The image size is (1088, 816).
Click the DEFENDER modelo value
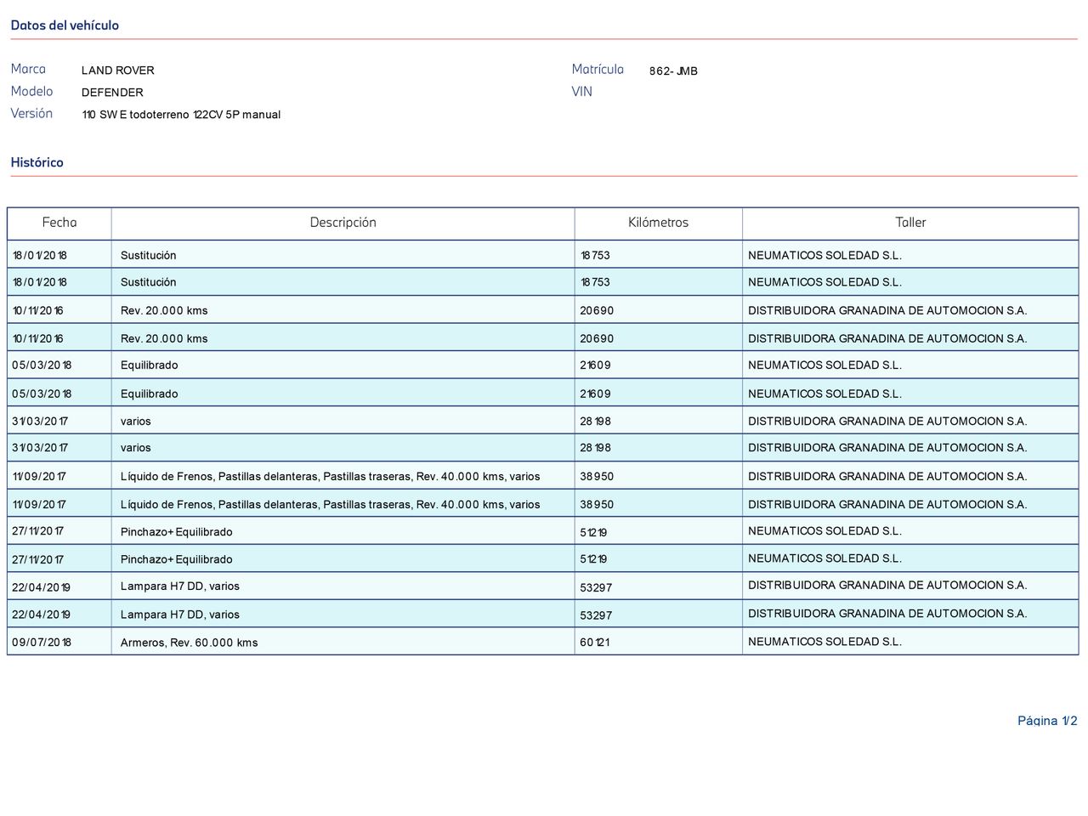tap(112, 93)
